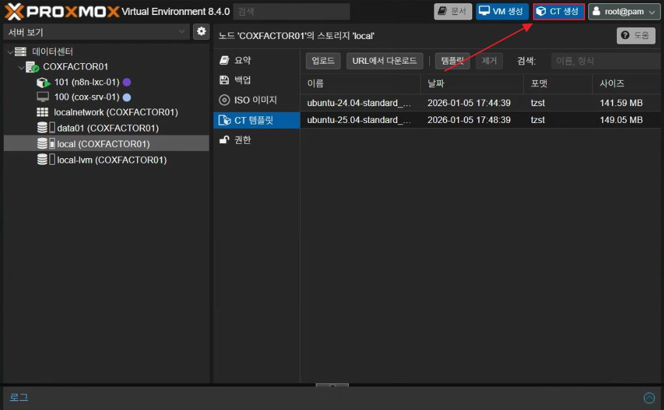Collapse the COXFACTOR01 tree node
Image resolution: width=664 pixels, height=410 pixels.
coord(21,67)
